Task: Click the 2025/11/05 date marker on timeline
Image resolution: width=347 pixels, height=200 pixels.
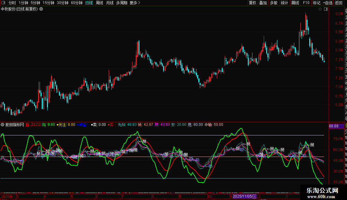Action: pos(244,196)
